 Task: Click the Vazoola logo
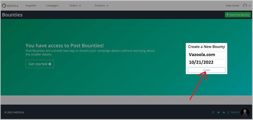pos(10,6)
